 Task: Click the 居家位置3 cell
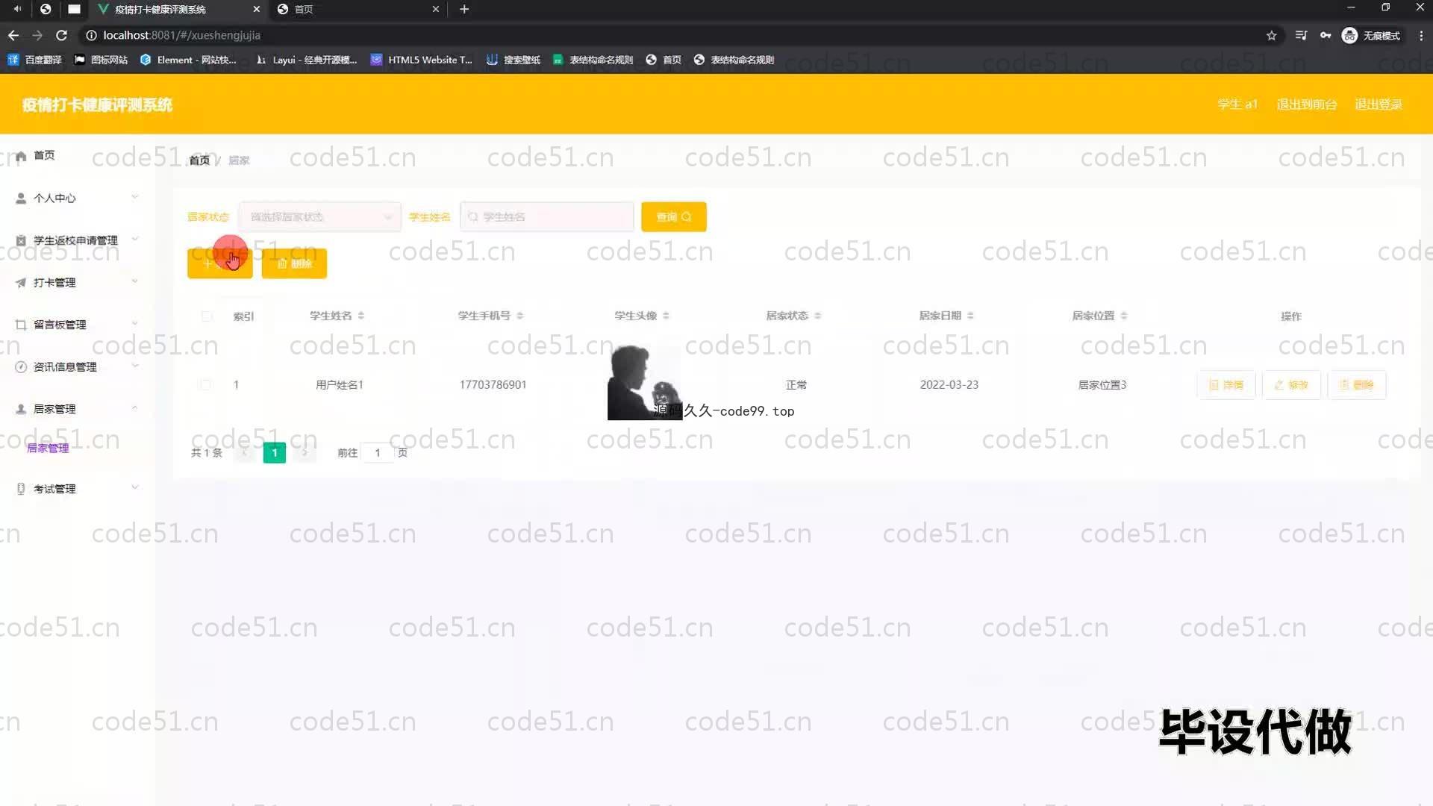[x=1102, y=385]
